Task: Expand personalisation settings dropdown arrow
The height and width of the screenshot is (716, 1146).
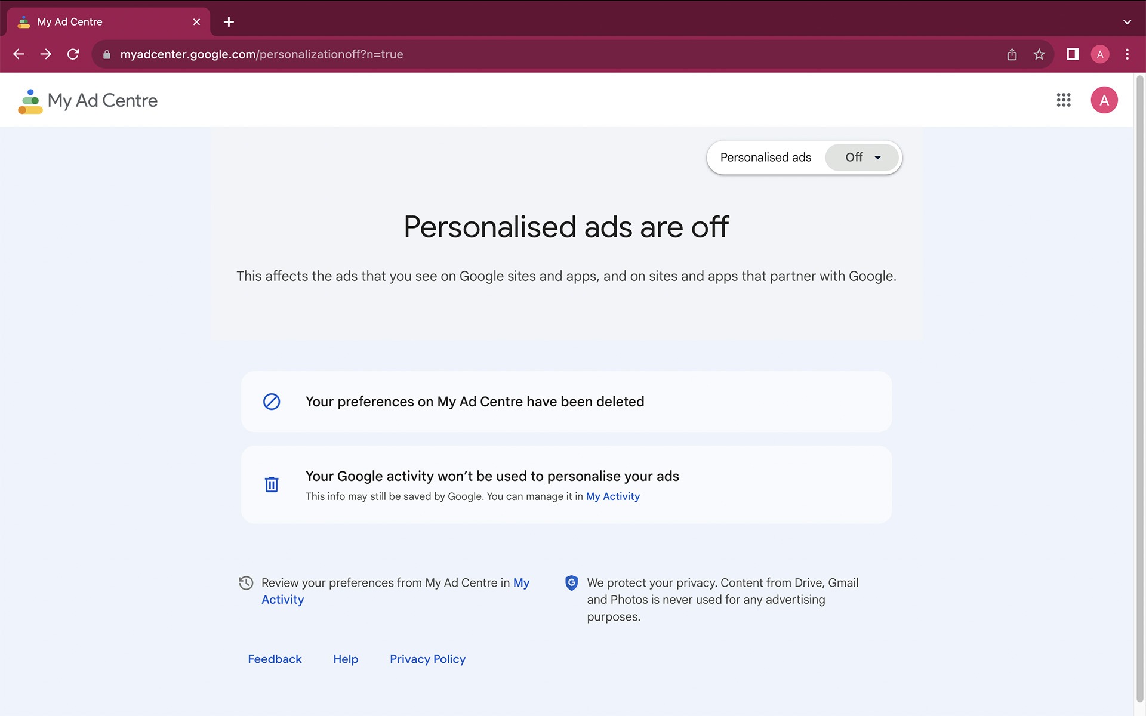Action: [877, 157]
